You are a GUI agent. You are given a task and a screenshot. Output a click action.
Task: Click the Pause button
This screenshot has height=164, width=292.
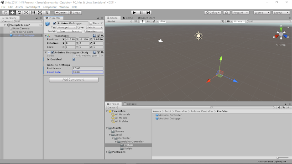pos(141,13)
